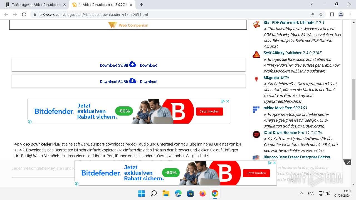
Task: Click the page vertical scrollbar
Action: coord(353,100)
